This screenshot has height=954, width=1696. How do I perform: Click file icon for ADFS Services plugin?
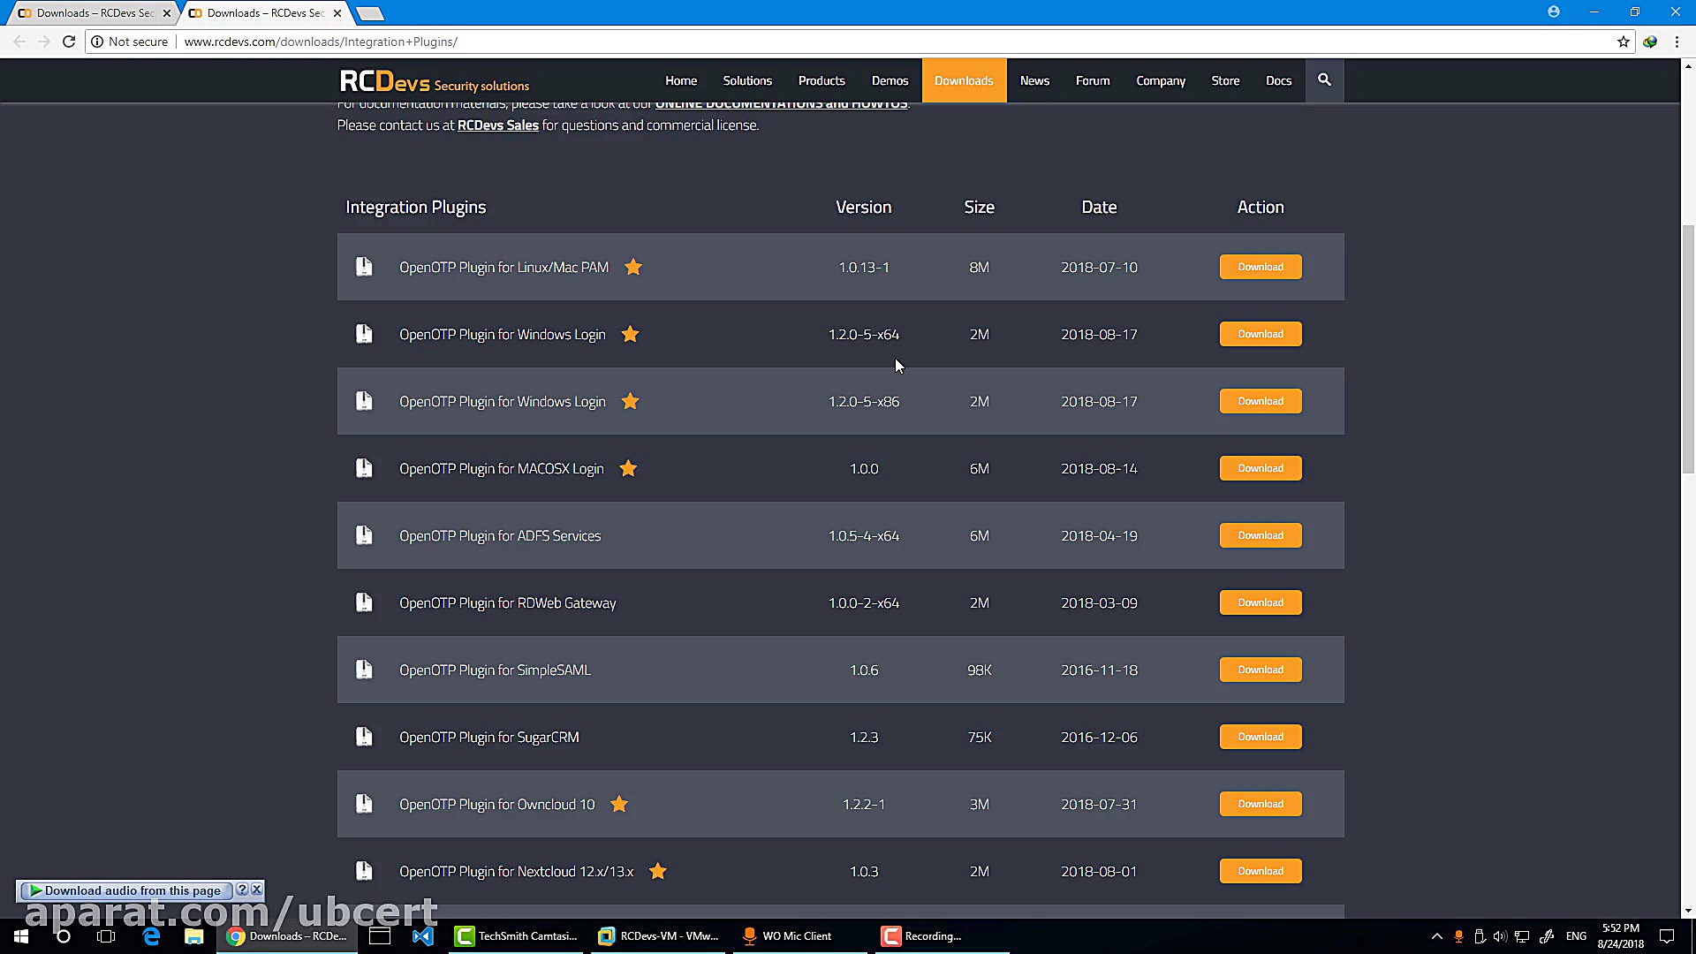click(364, 535)
